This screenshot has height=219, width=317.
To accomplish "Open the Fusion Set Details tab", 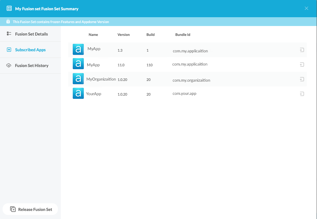I will [31, 34].
